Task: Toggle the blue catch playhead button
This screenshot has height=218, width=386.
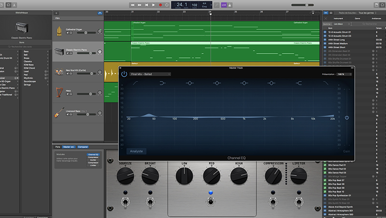Action: click(x=100, y=13)
